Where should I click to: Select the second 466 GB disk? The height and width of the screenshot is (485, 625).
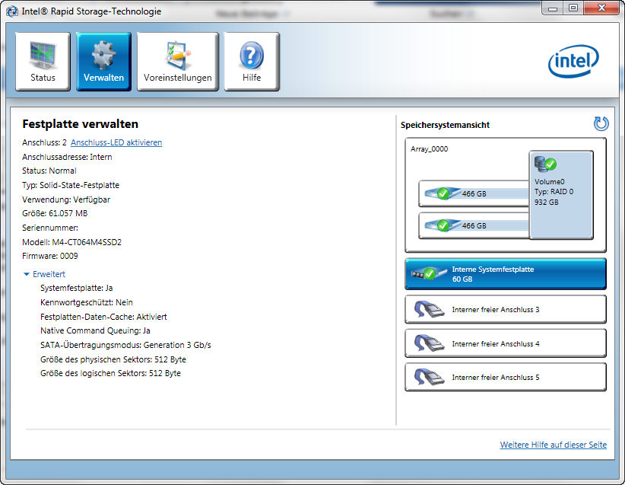474,225
